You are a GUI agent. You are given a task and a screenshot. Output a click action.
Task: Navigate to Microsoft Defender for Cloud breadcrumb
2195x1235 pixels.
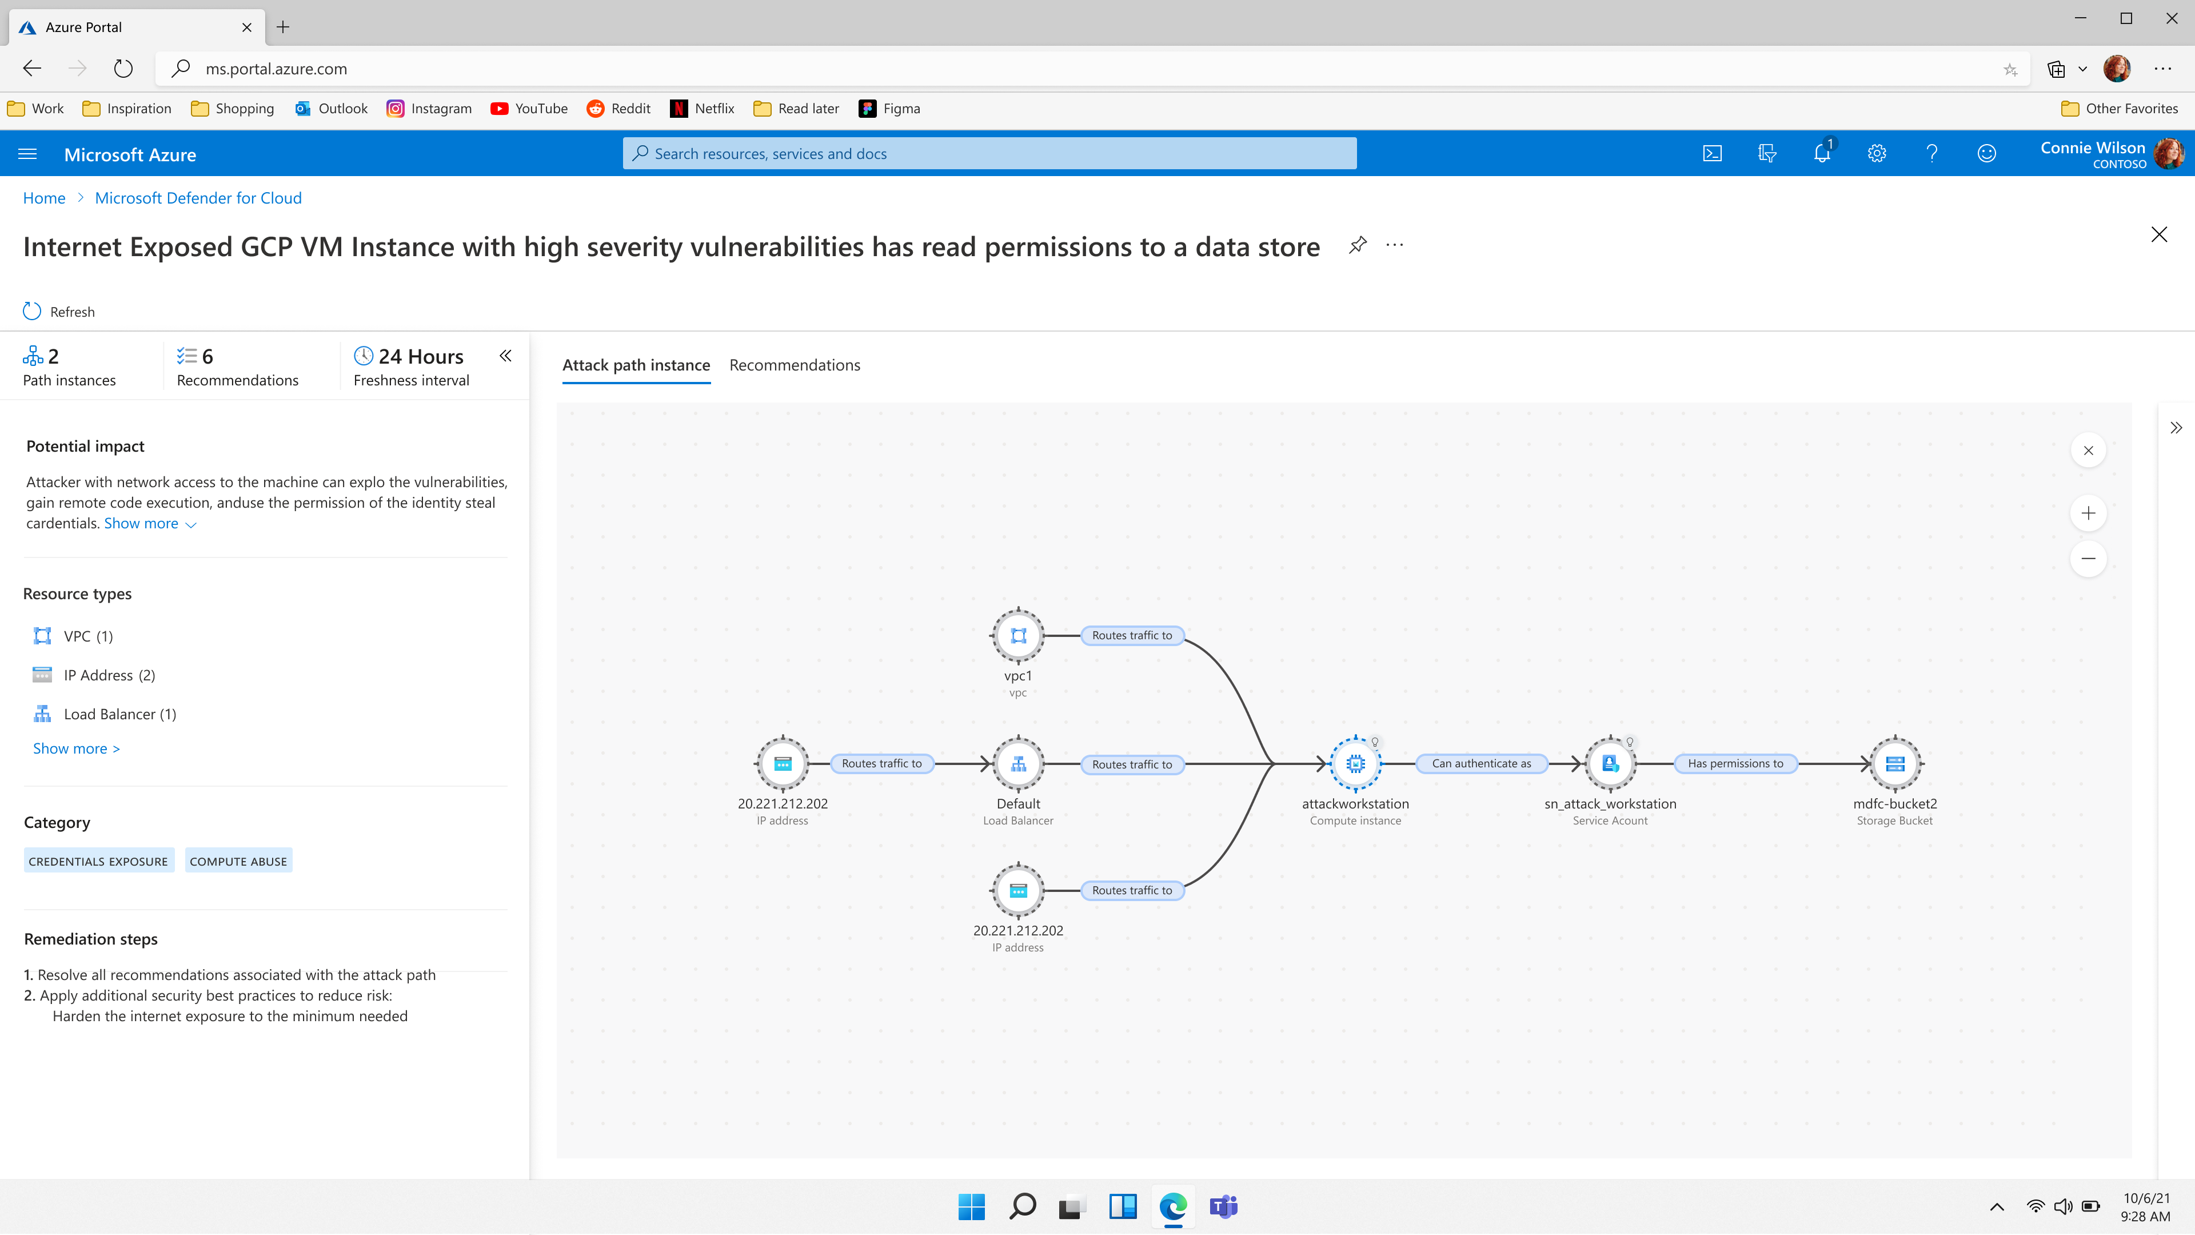[x=198, y=197]
